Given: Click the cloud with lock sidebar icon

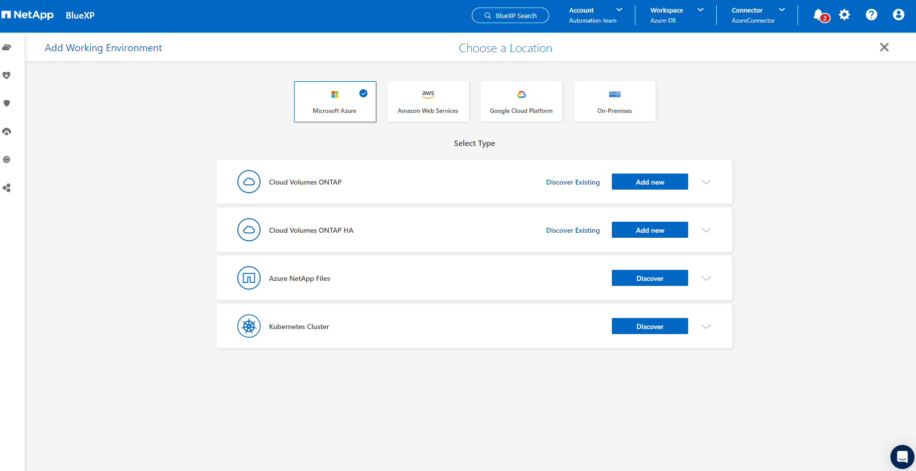Looking at the screenshot, I should pos(7,131).
